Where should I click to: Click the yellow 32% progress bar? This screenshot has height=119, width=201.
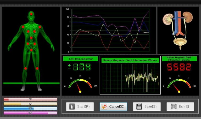30,104
